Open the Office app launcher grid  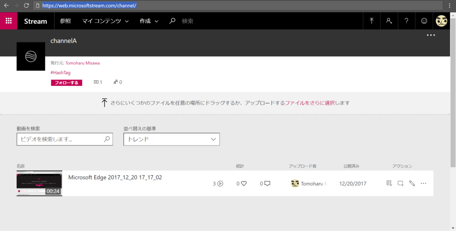point(9,21)
